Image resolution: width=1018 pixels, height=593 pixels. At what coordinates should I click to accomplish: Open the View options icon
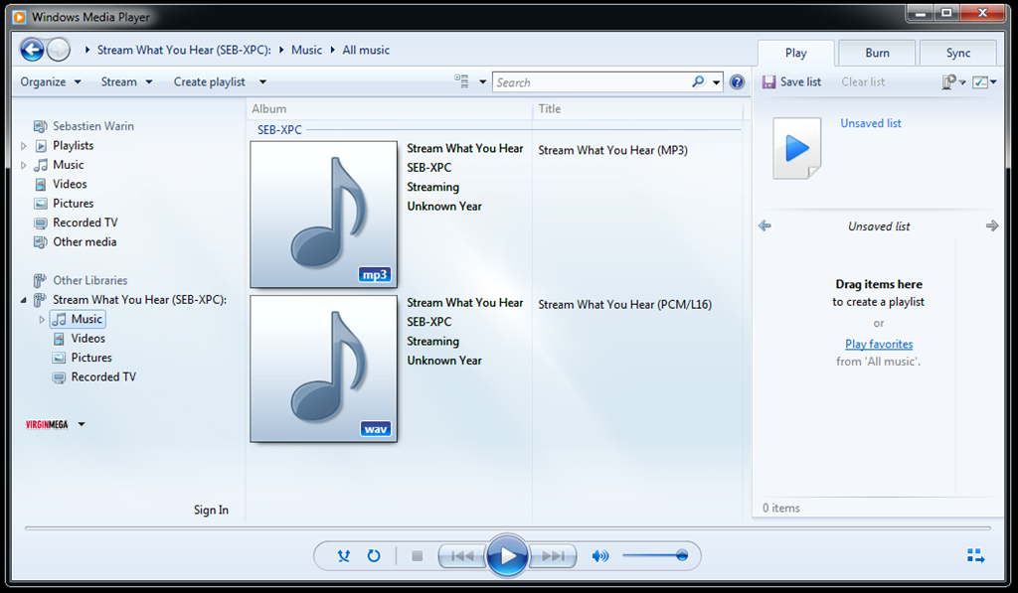coord(461,81)
